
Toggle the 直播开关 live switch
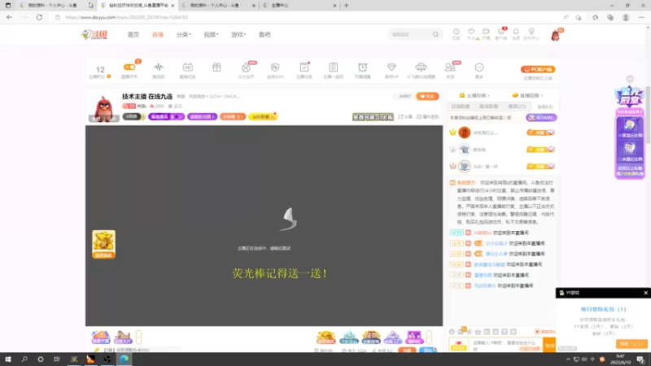point(129,68)
